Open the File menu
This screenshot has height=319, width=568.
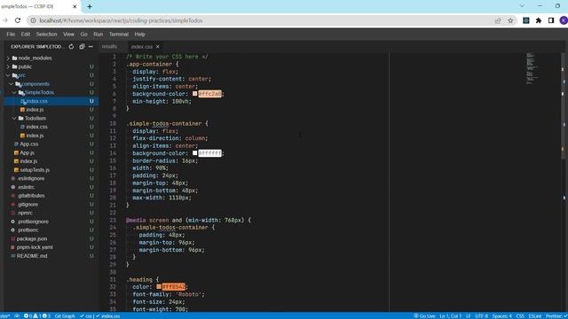[x=11, y=34]
